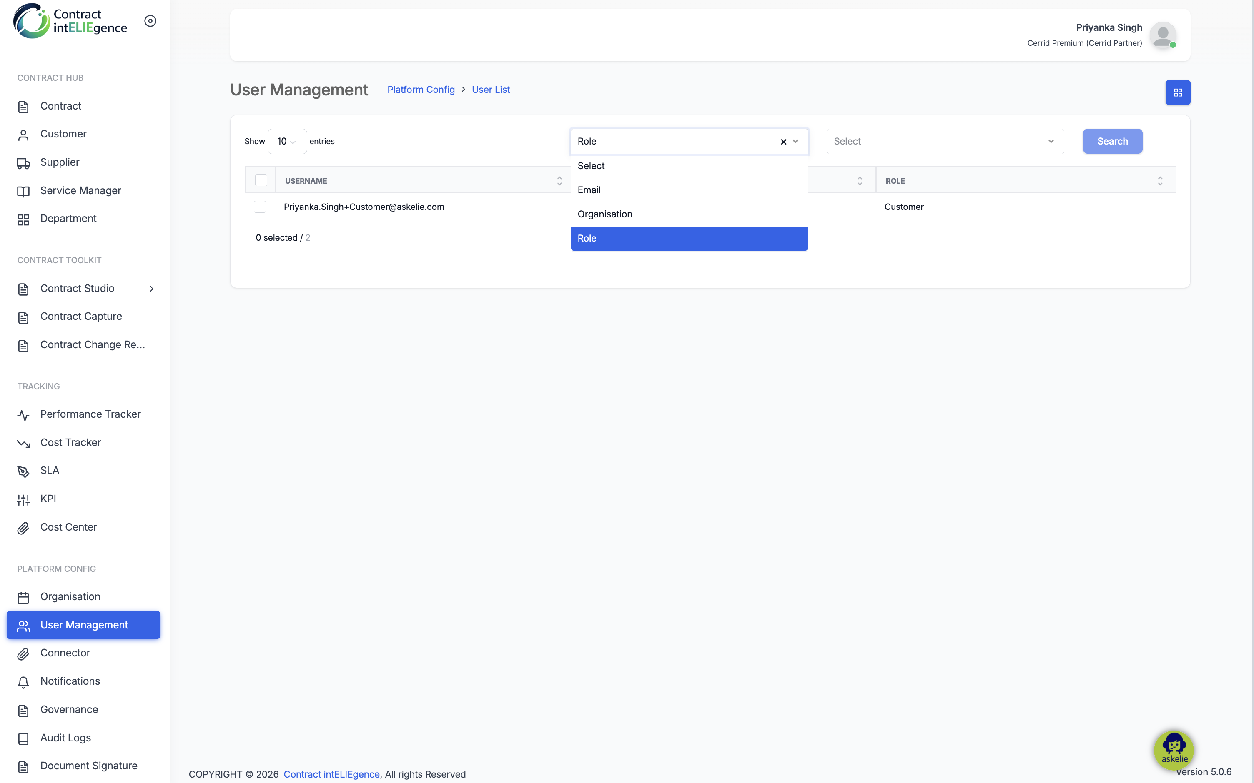The width and height of the screenshot is (1254, 783).
Task: Choose the Select option in dropdown list
Action: (x=689, y=166)
